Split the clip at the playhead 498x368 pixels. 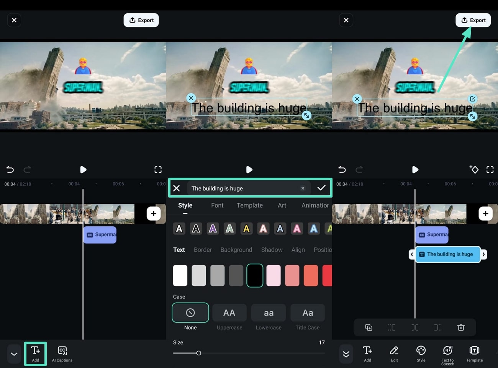coord(415,327)
